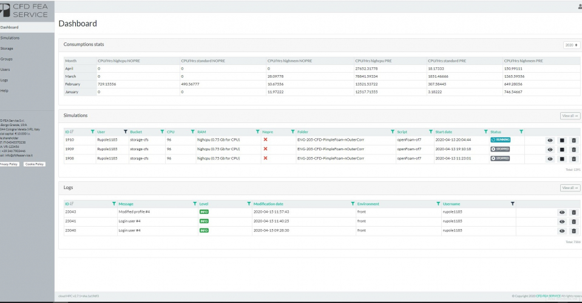Screen dimensions: 582x303
Task: Go to Simulations in sidebar
Action: [x=27, y=38]
